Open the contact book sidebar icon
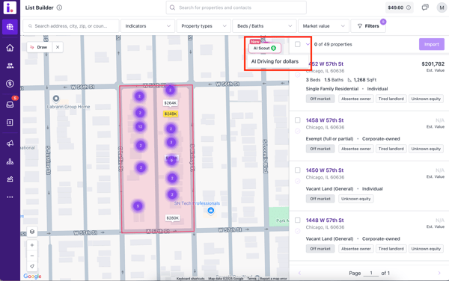 pyautogui.click(x=10, y=123)
